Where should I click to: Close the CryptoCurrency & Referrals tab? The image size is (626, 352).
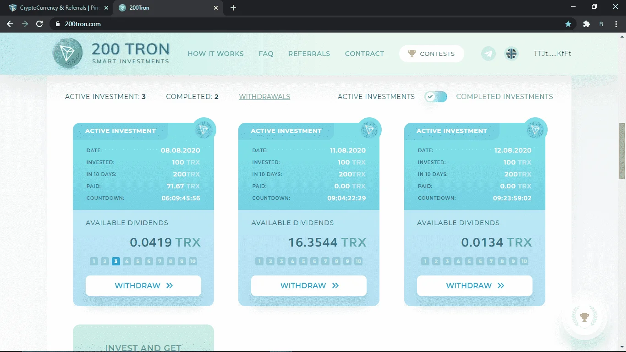(x=105, y=8)
